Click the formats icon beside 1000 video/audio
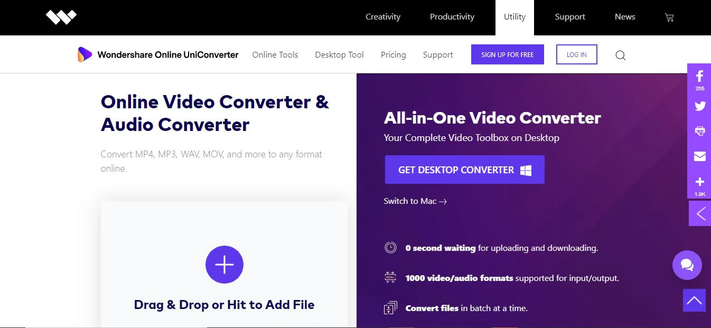 click(x=390, y=277)
